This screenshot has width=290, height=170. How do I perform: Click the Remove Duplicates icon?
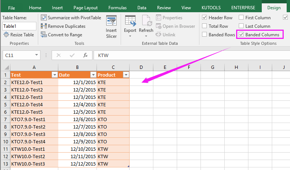tap(44, 26)
